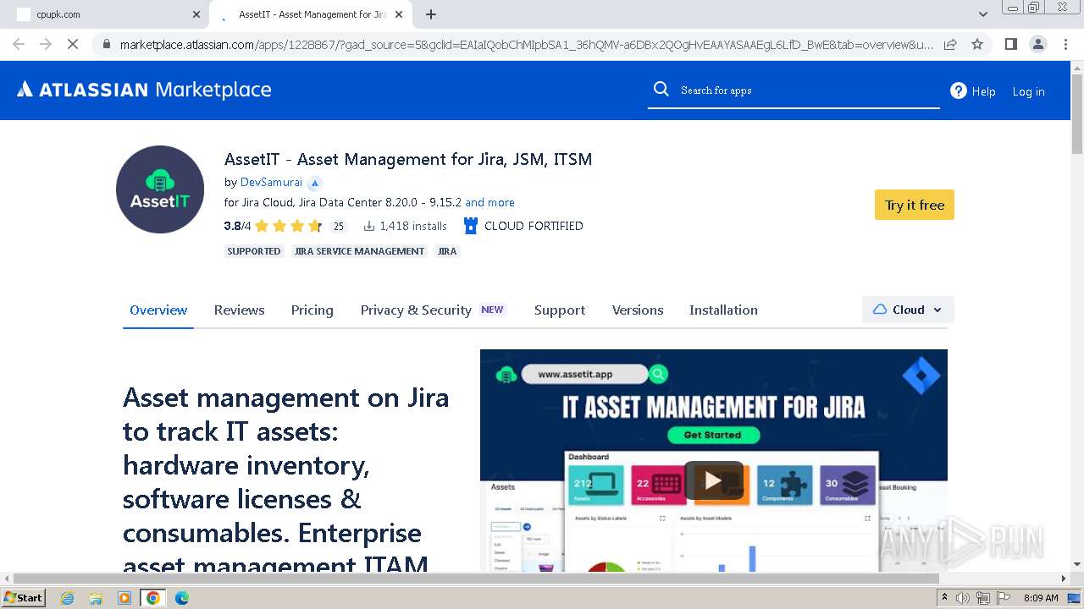
Task: Open Chrome side panel
Action: click(x=1010, y=44)
